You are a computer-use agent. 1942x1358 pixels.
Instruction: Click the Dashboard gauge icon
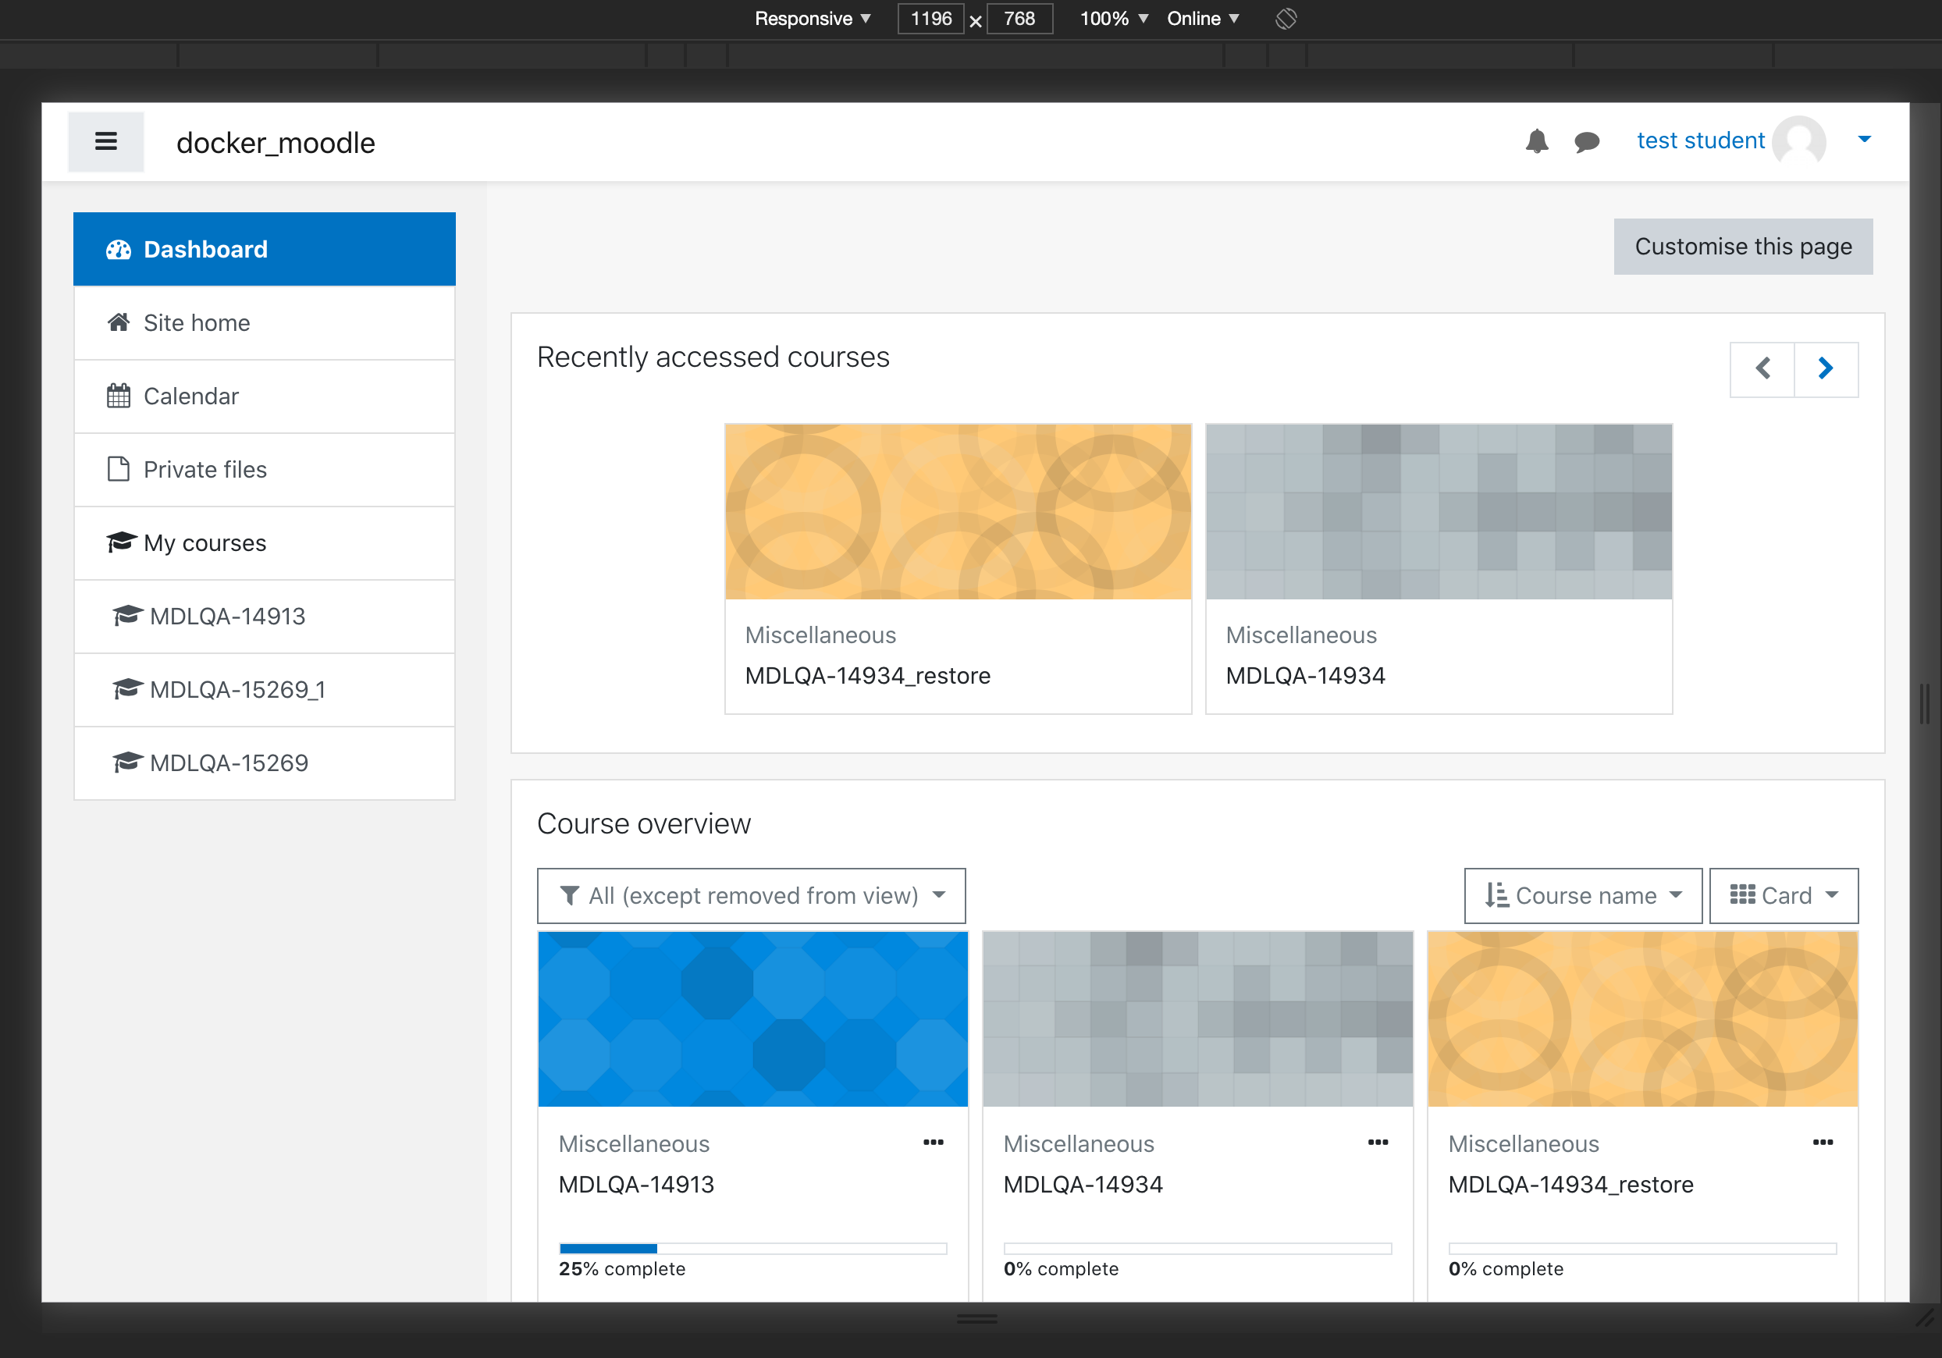coord(119,250)
